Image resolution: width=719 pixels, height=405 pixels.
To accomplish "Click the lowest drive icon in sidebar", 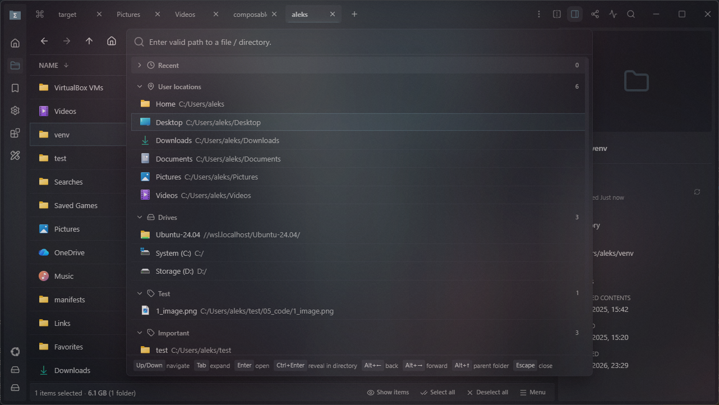I will tap(15, 388).
